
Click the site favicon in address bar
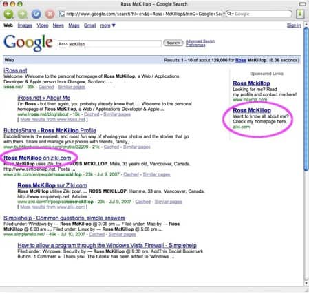pos(62,14)
